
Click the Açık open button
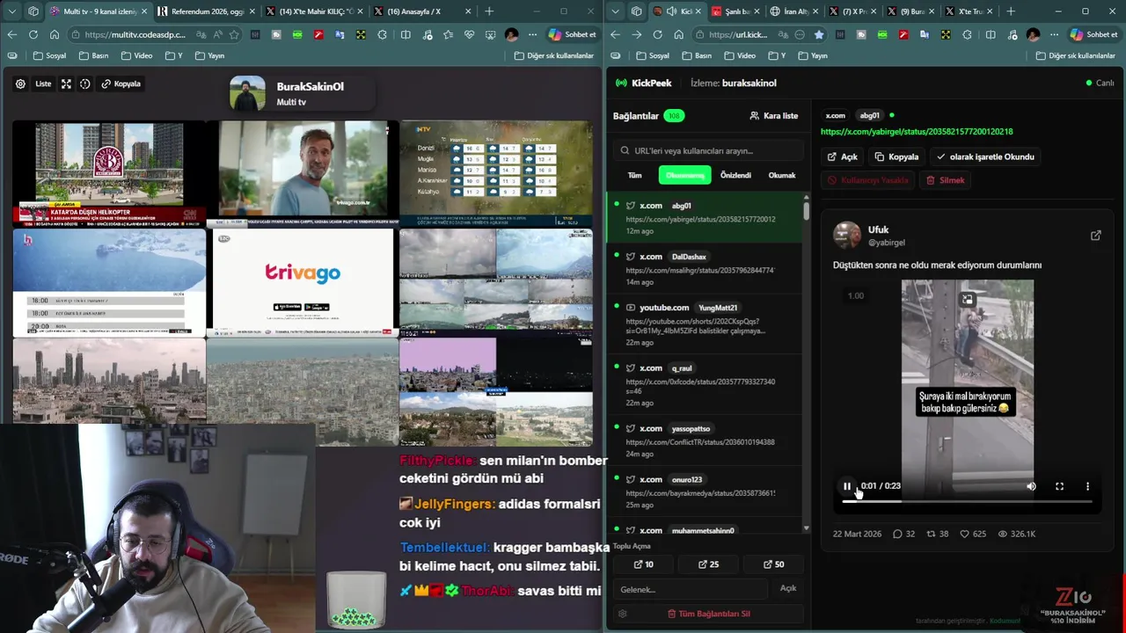(842, 156)
